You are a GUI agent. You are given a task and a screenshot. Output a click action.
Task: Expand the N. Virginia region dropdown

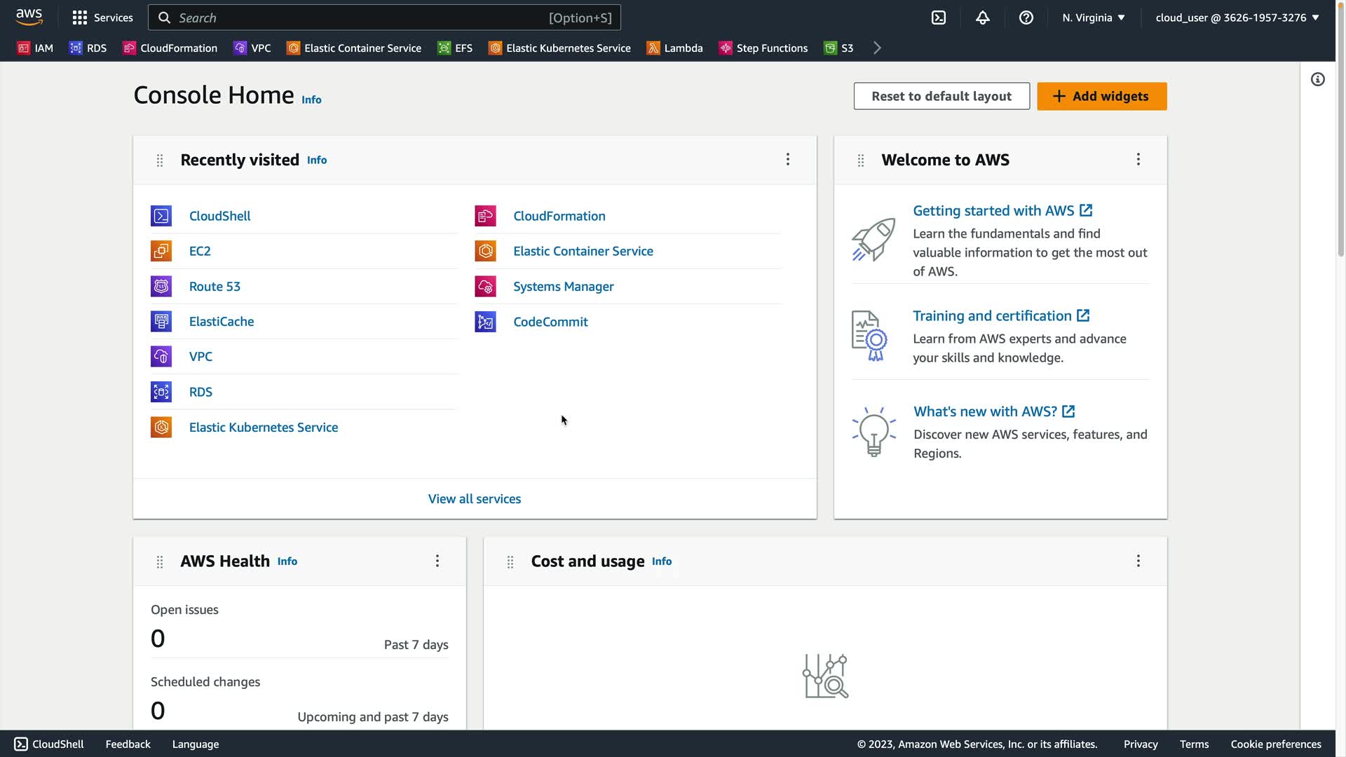[1093, 18]
